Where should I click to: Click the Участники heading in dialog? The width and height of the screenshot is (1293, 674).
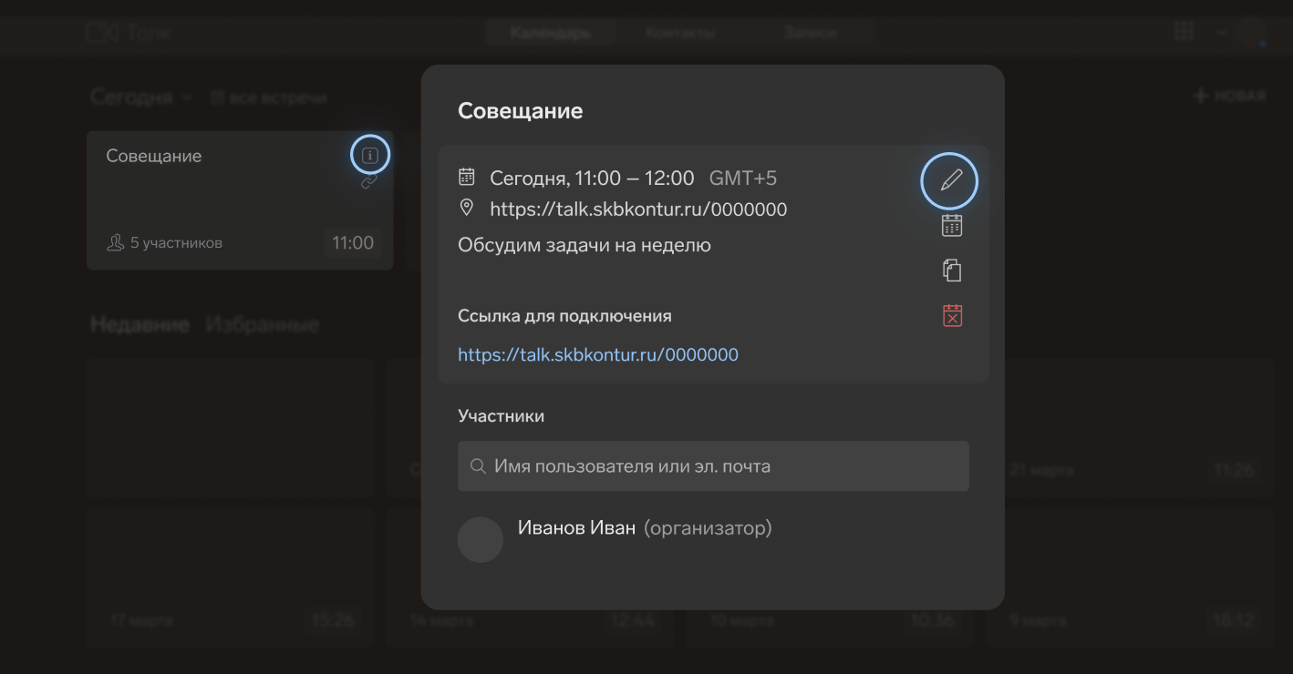(501, 416)
